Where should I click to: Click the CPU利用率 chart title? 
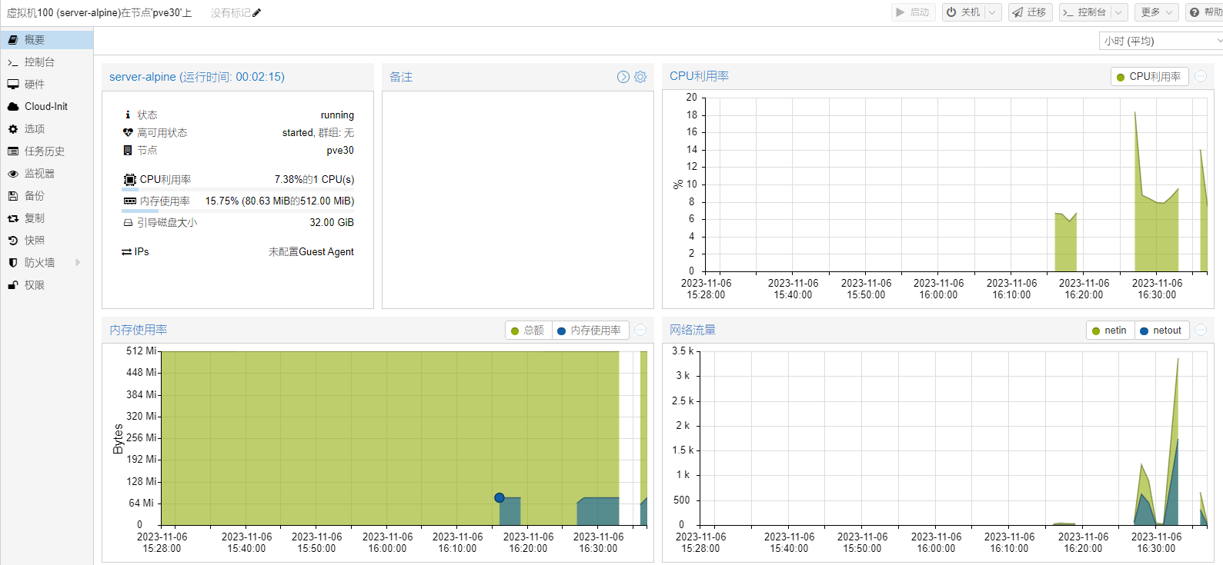tap(699, 76)
